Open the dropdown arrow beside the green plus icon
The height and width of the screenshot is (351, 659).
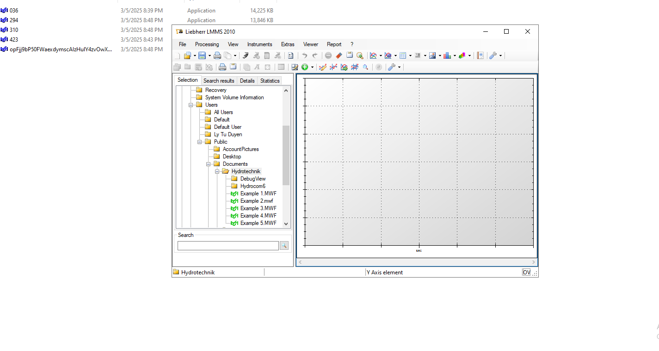[312, 67]
